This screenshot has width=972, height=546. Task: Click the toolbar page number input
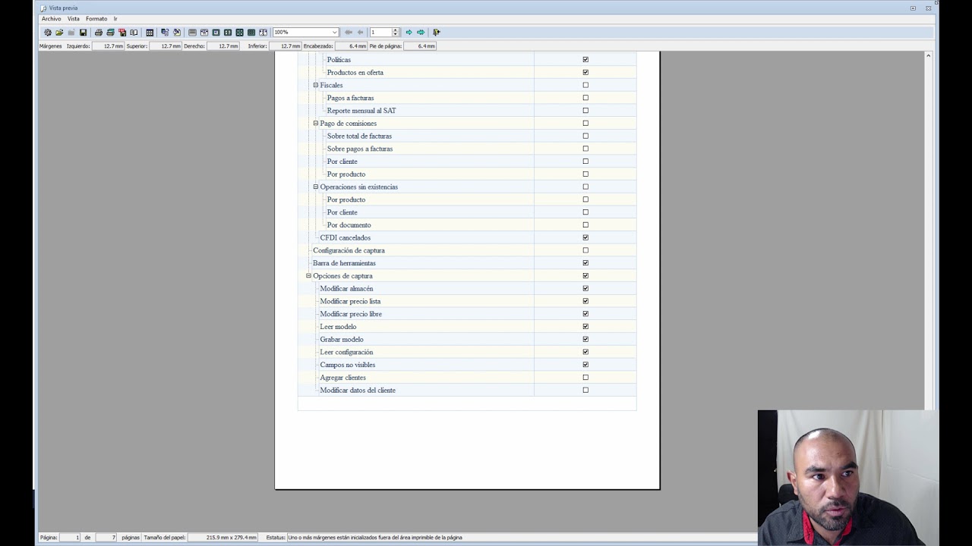pos(380,33)
